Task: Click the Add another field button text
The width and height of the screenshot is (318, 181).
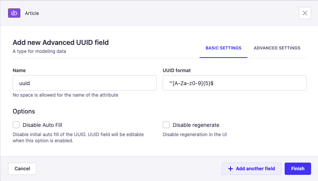Action: 255,169
